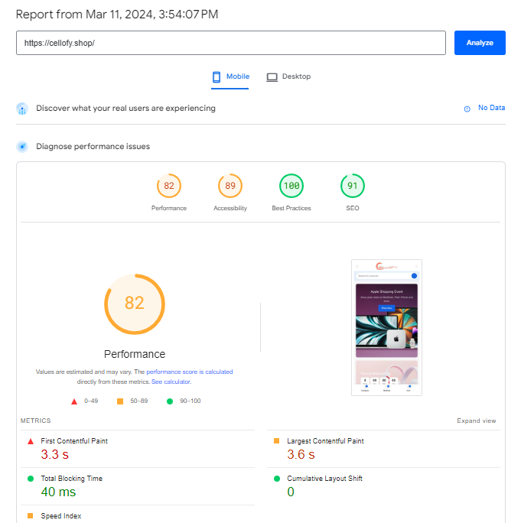Click Cumulative Layout Shift metric label
This screenshot has width=521, height=523.
324,479
